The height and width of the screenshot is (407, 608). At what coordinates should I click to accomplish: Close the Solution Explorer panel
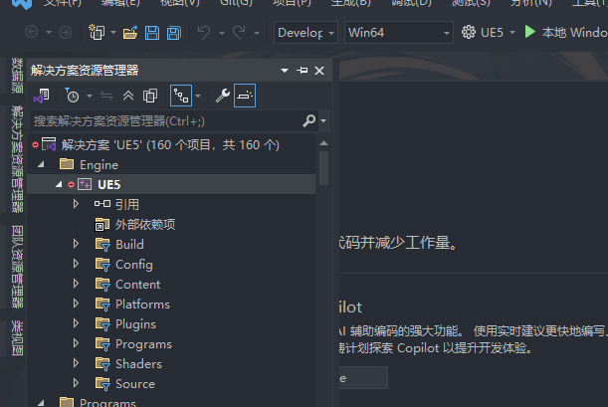(319, 71)
